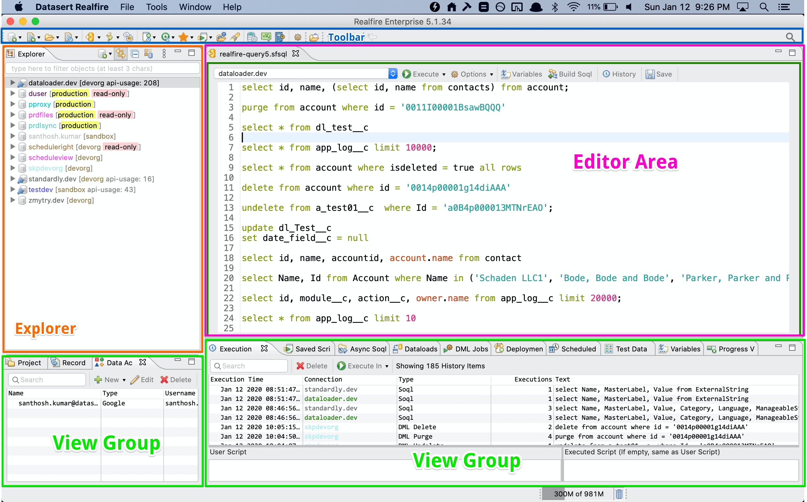
Task: Click Edit in Data Accounts view
Action: pos(142,380)
